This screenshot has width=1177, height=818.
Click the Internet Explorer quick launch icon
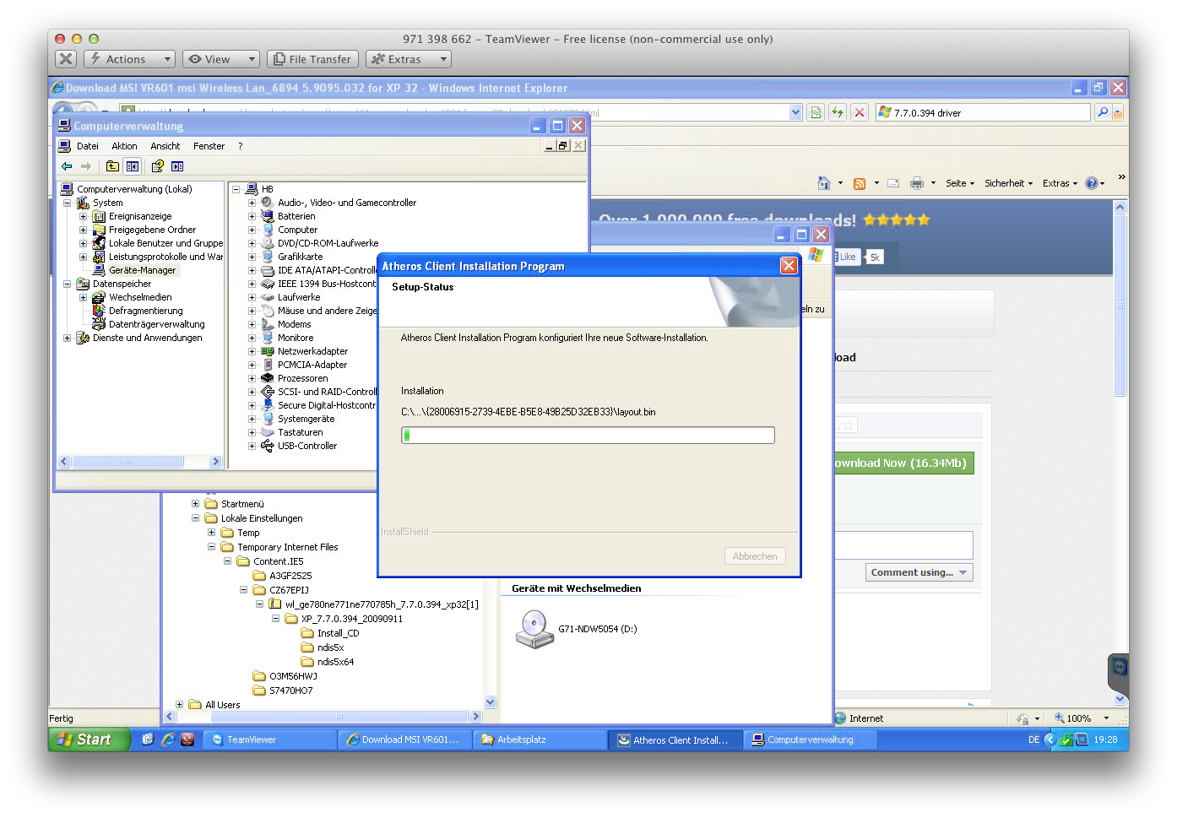pyautogui.click(x=168, y=739)
